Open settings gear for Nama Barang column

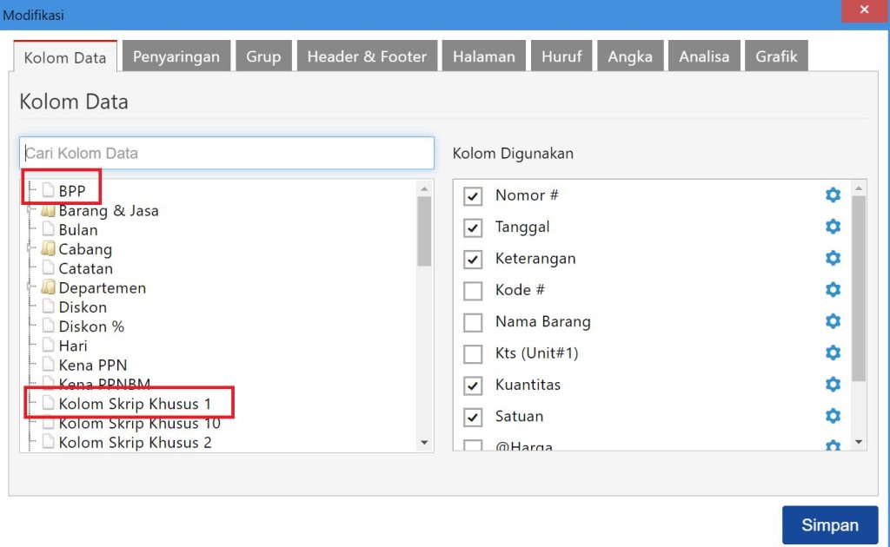[833, 321]
